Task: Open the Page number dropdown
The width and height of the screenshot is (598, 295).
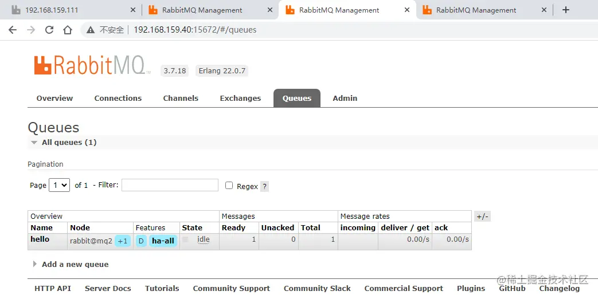Action: pos(60,185)
